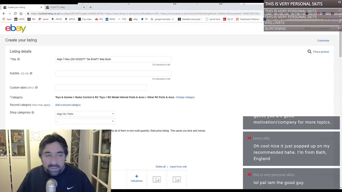Open the PP PayPal bookmark
The width and height of the screenshot is (342, 192).
[144, 19]
